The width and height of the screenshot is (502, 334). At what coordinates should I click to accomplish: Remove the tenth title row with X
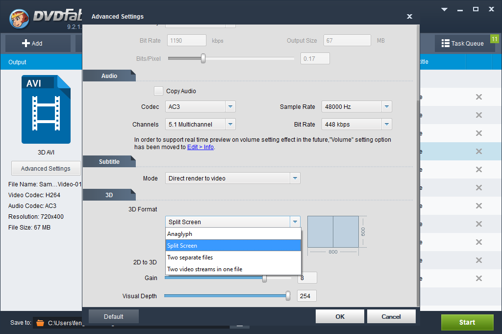click(478, 260)
